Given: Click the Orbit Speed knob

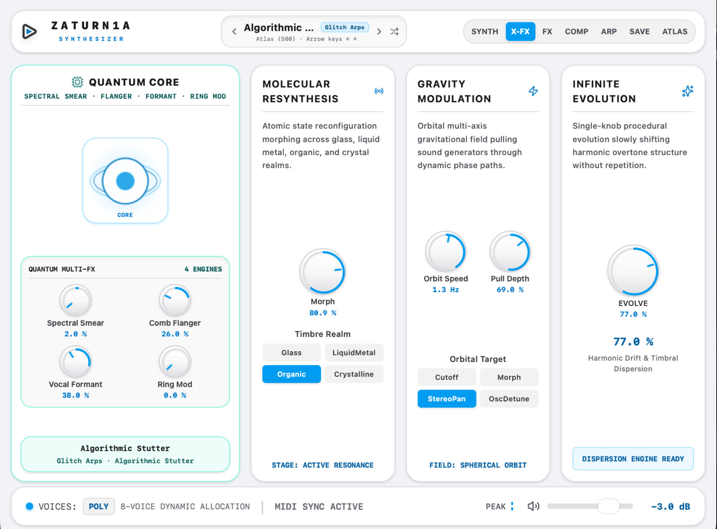Looking at the screenshot, I should (446, 251).
